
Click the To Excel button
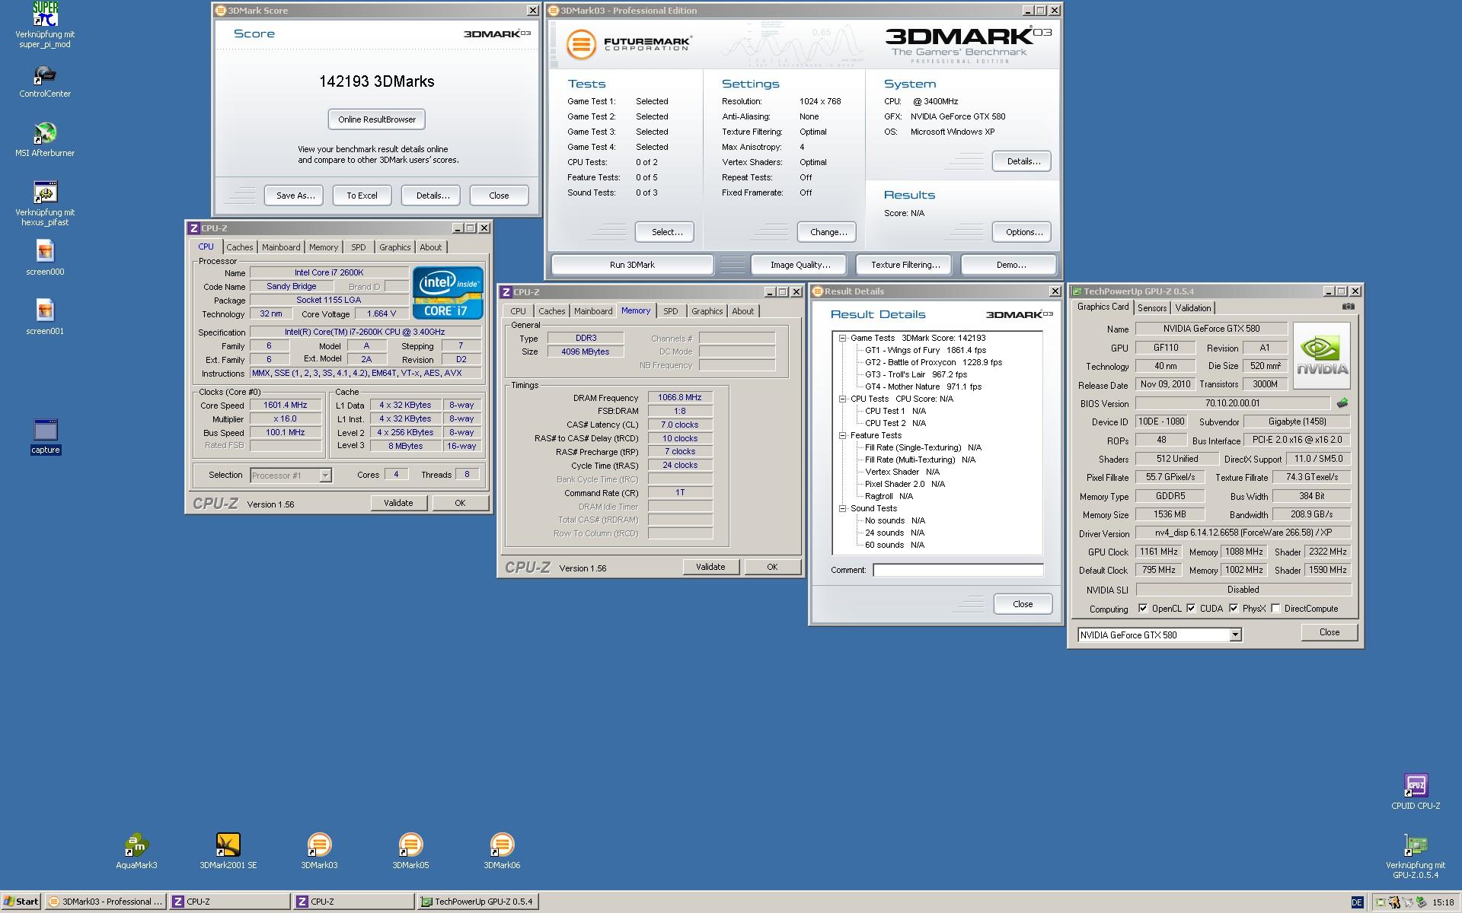click(362, 196)
